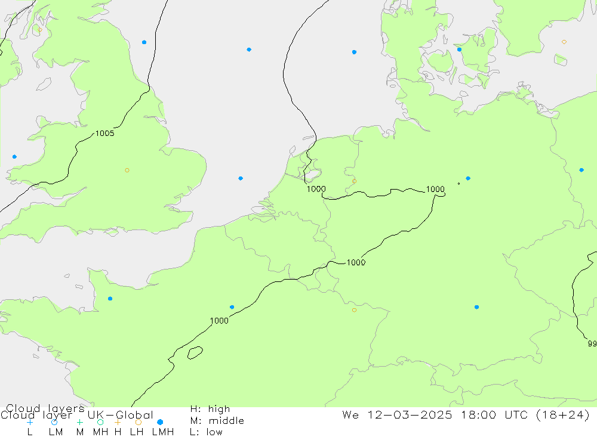Click the orange circle LH legend symbol
The width and height of the screenshot is (597, 437).
[139, 422]
